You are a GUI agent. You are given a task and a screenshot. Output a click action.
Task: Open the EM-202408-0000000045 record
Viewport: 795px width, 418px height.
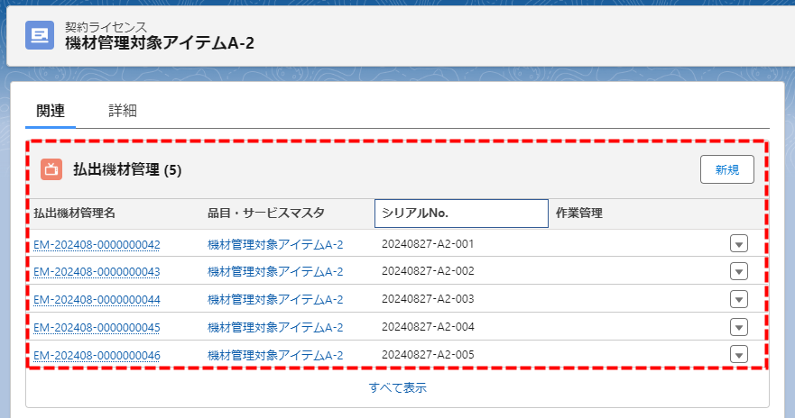97,327
